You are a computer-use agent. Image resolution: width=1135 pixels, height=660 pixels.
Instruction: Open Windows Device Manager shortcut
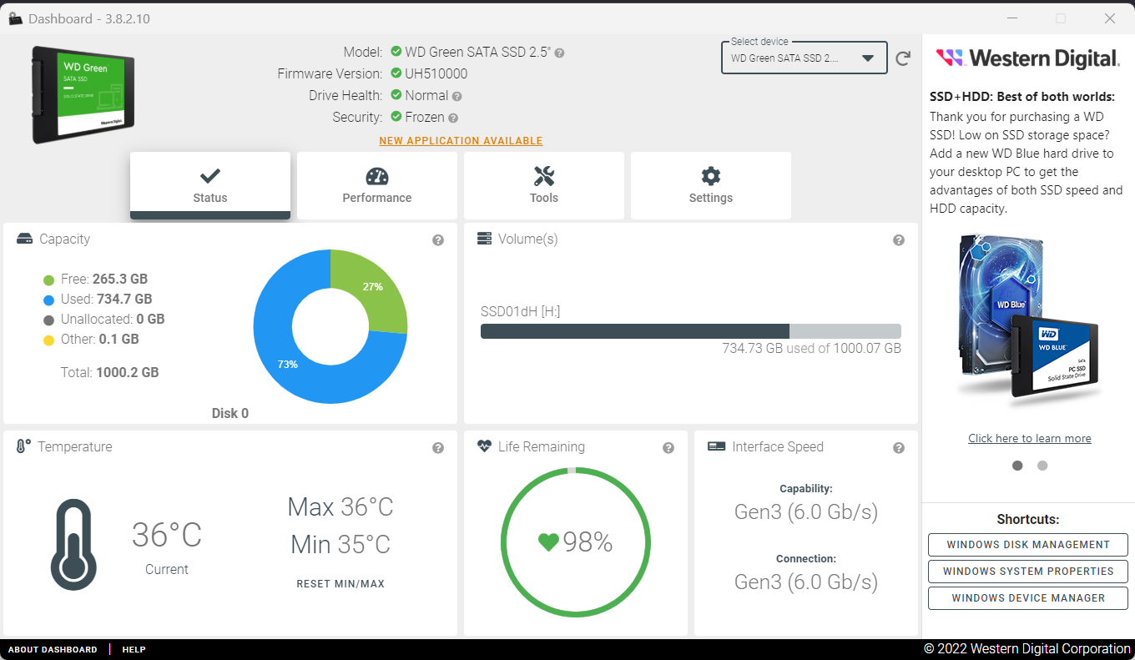point(1028,598)
